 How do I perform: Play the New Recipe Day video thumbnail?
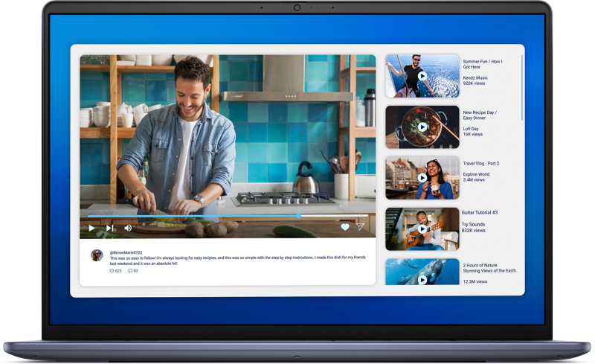coord(422,127)
